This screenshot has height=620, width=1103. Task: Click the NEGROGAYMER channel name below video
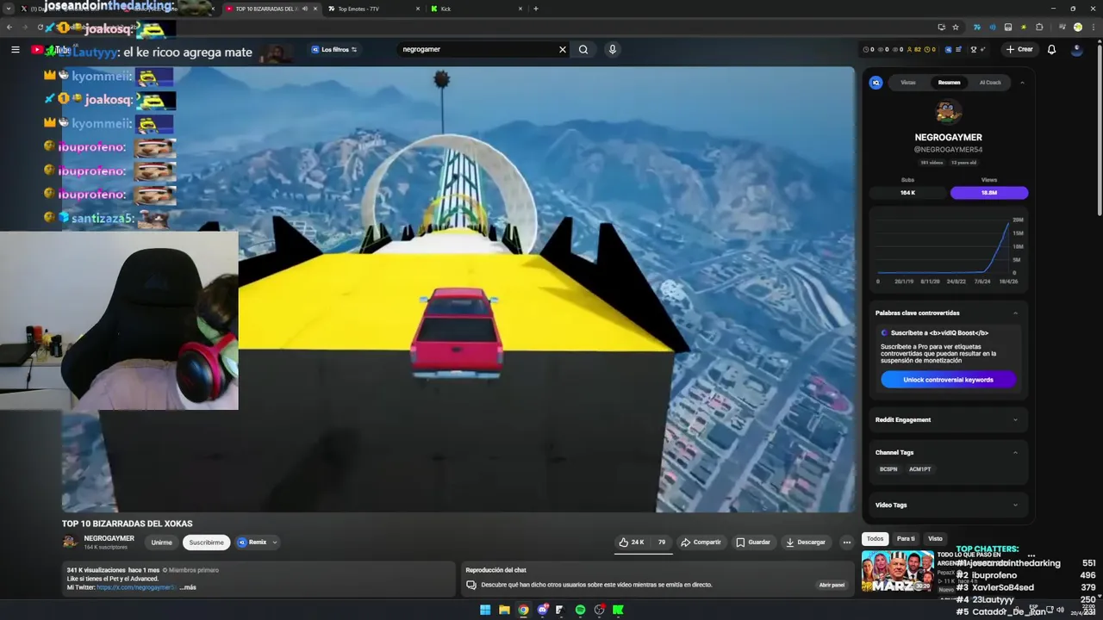109,538
